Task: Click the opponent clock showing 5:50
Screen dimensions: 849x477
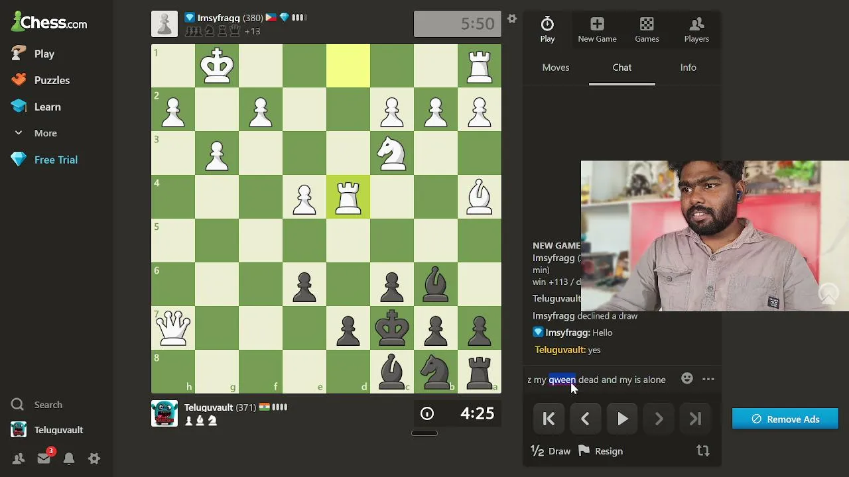Action: [458, 25]
